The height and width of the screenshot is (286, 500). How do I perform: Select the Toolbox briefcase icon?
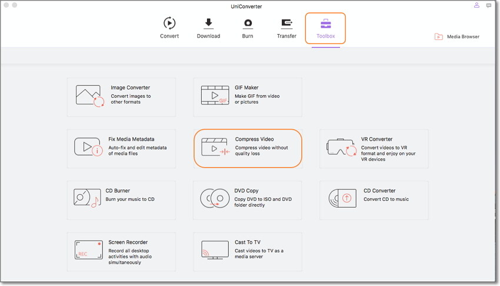point(325,24)
